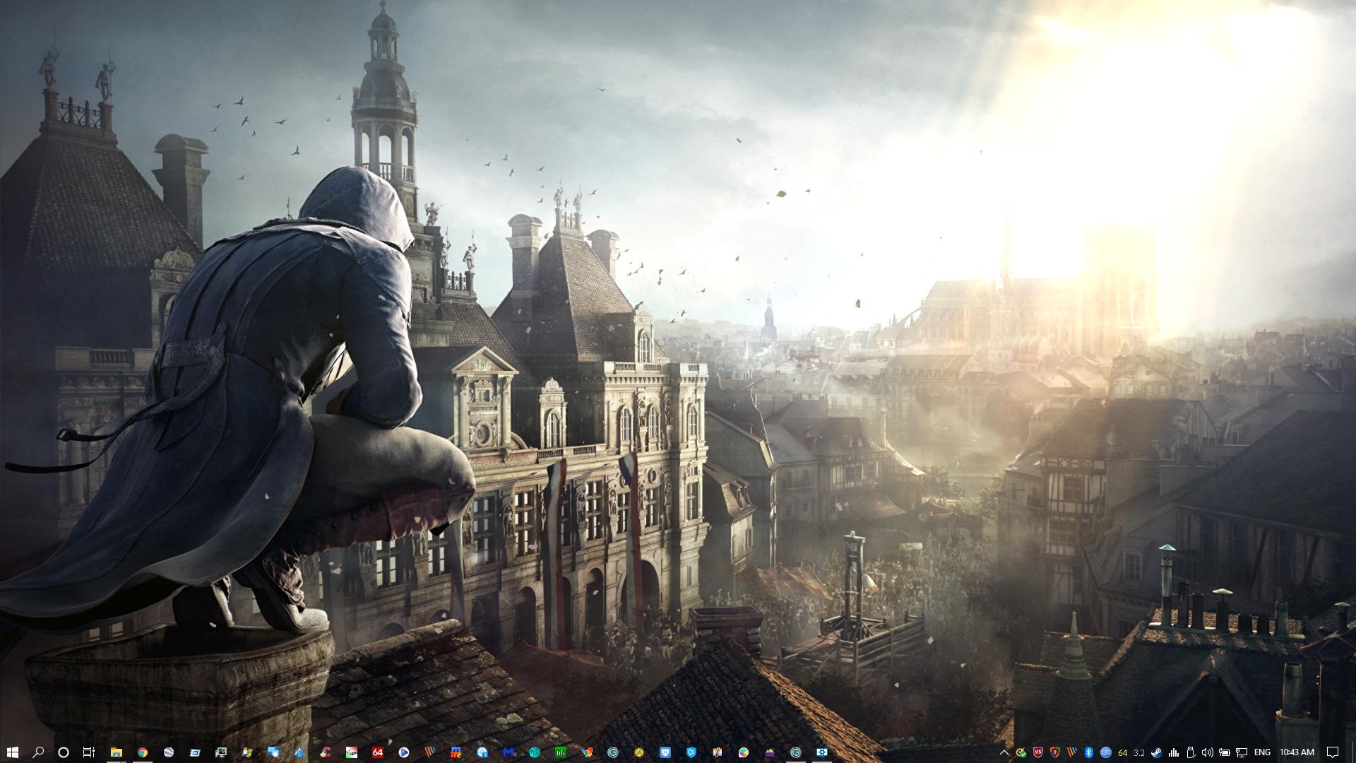Open Task View on taskbar
Viewport: 1356px width, 763px height.
(x=89, y=752)
